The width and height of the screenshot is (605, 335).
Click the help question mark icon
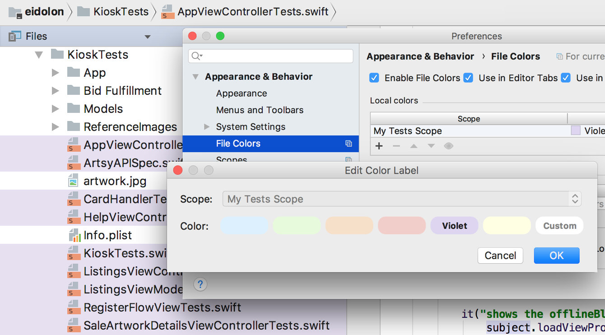200,284
